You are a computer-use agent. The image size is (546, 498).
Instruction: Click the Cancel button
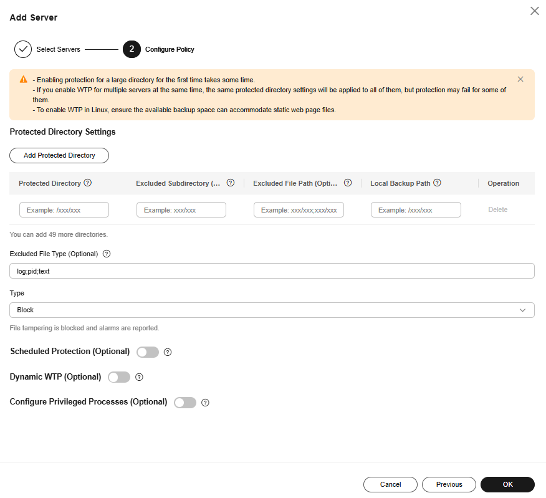(x=390, y=484)
